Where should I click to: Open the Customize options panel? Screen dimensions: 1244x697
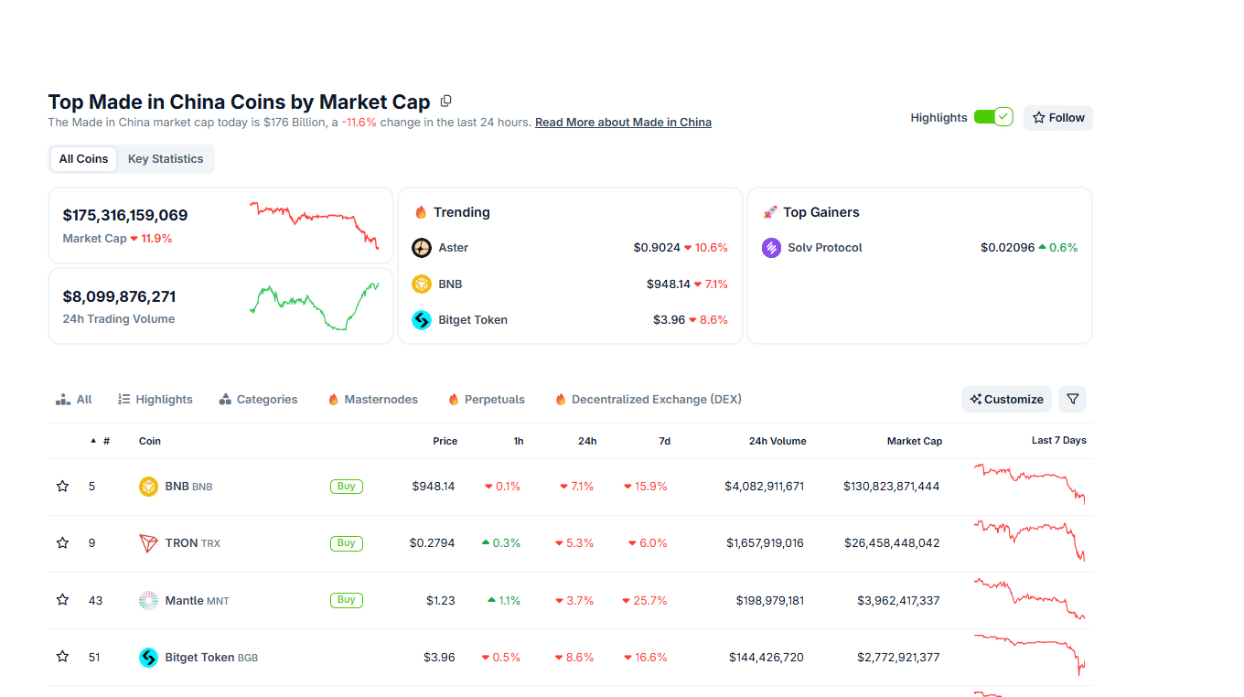(1006, 400)
